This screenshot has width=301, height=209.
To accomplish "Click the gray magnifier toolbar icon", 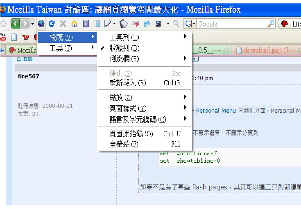I will [176, 24].
